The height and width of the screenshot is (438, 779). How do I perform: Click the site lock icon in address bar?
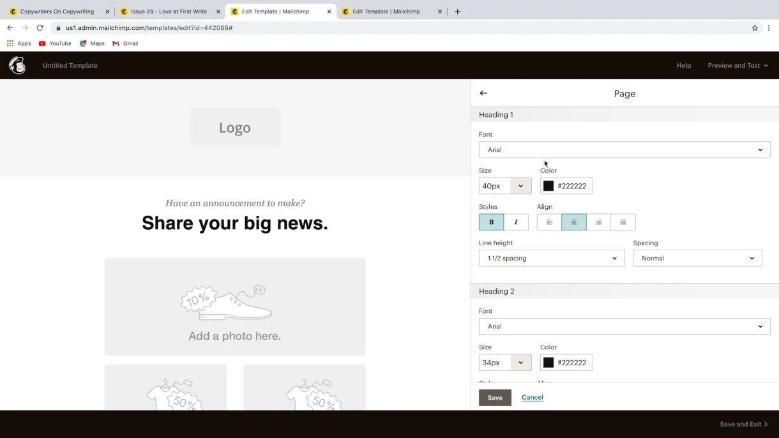point(58,28)
